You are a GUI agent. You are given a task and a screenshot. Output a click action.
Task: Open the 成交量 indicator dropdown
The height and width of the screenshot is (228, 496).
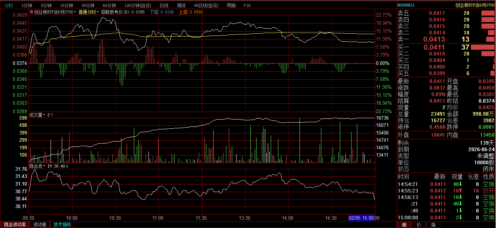[x=44, y=115]
